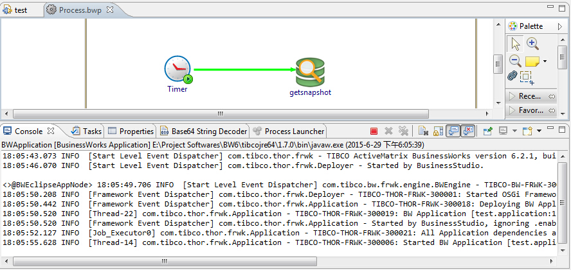Terminate the running application with red stop
The height and width of the screenshot is (270, 571).
[x=374, y=131]
